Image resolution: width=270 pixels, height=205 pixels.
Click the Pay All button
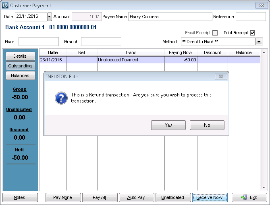(100, 197)
